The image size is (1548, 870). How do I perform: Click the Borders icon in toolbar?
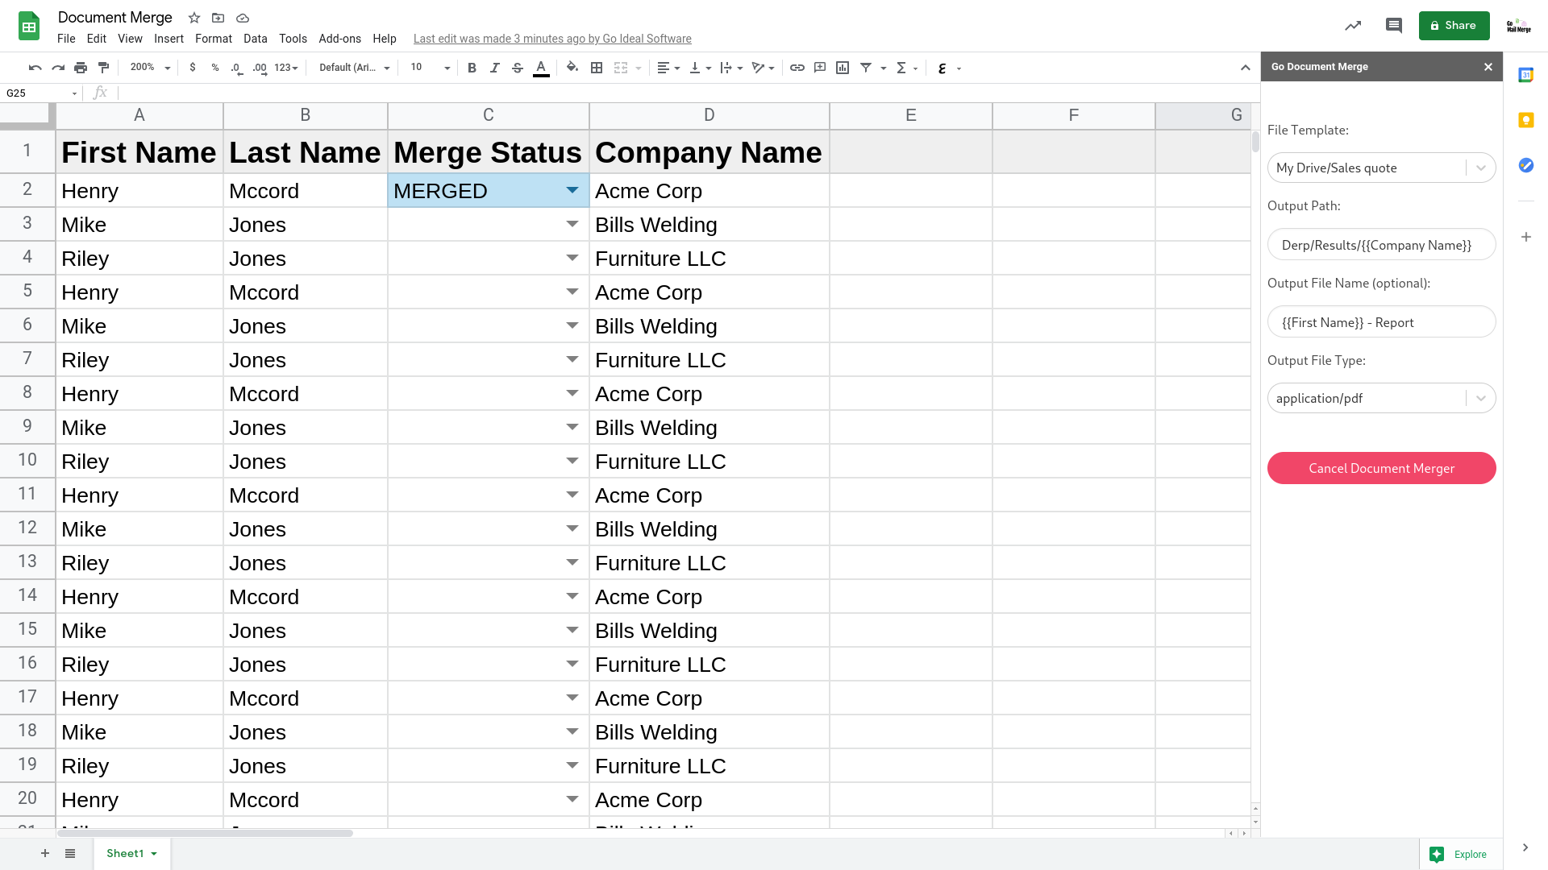click(x=597, y=68)
